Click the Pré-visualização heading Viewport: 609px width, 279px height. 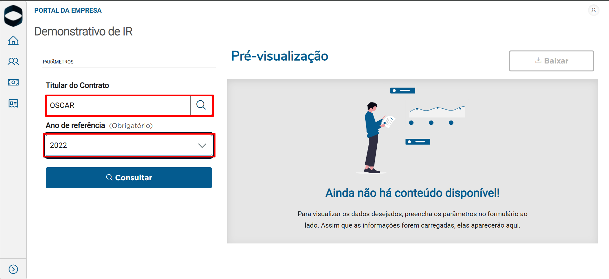(x=280, y=56)
